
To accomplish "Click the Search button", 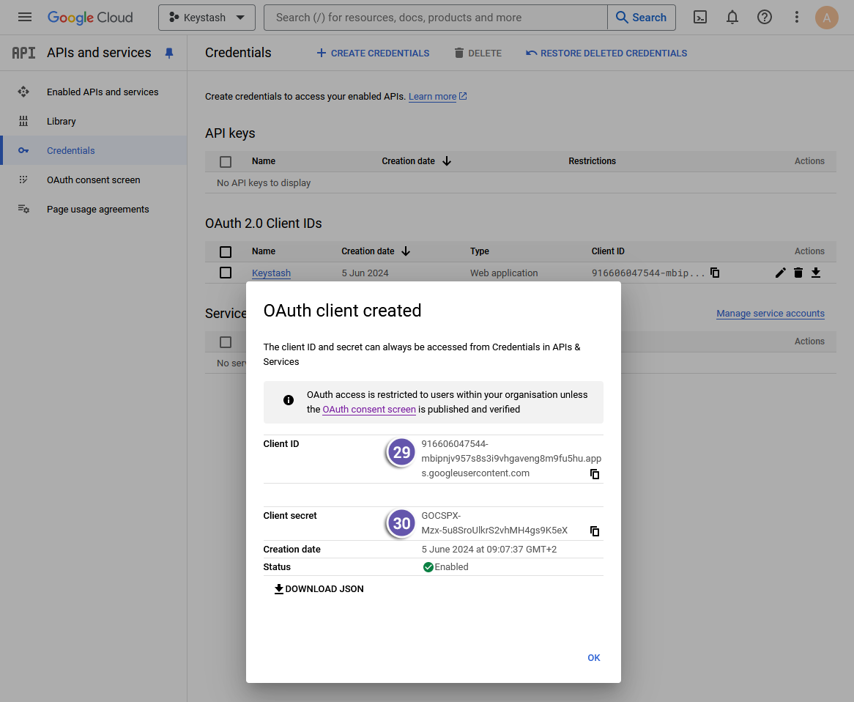I will point(641,18).
